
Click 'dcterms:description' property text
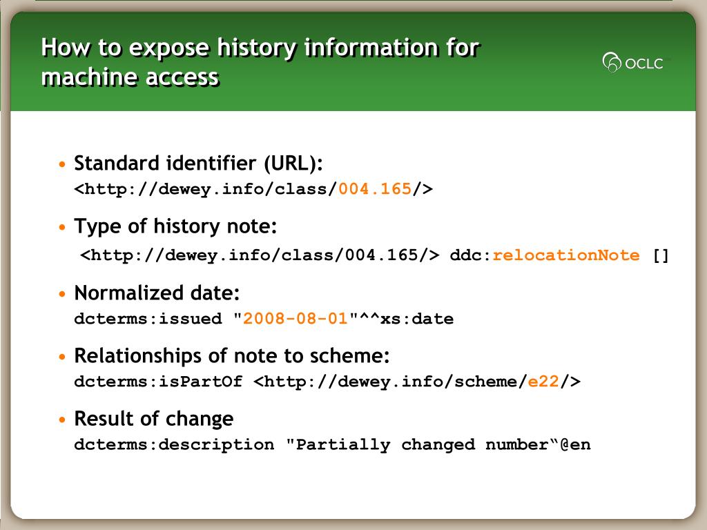coord(174,445)
